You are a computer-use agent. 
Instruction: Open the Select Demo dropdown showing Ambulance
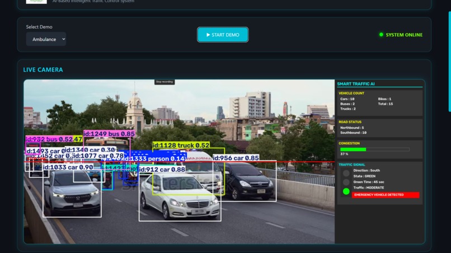coord(46,39)
